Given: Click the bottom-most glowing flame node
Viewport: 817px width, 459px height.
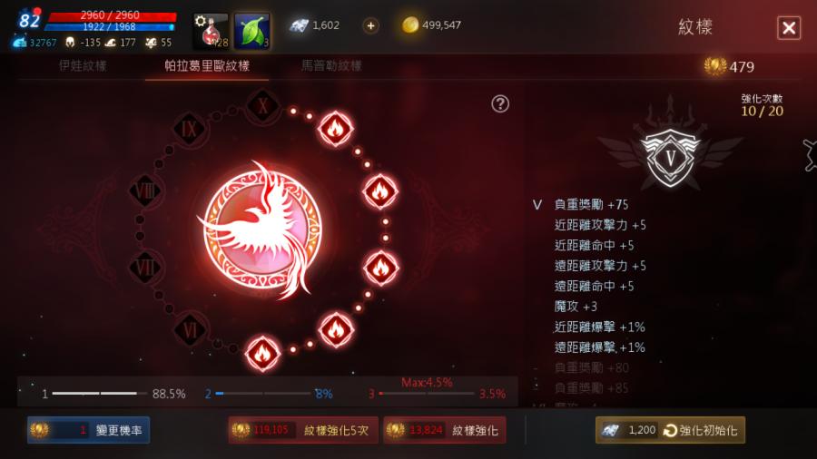Looking at the screenshot, I should [262, 354].
